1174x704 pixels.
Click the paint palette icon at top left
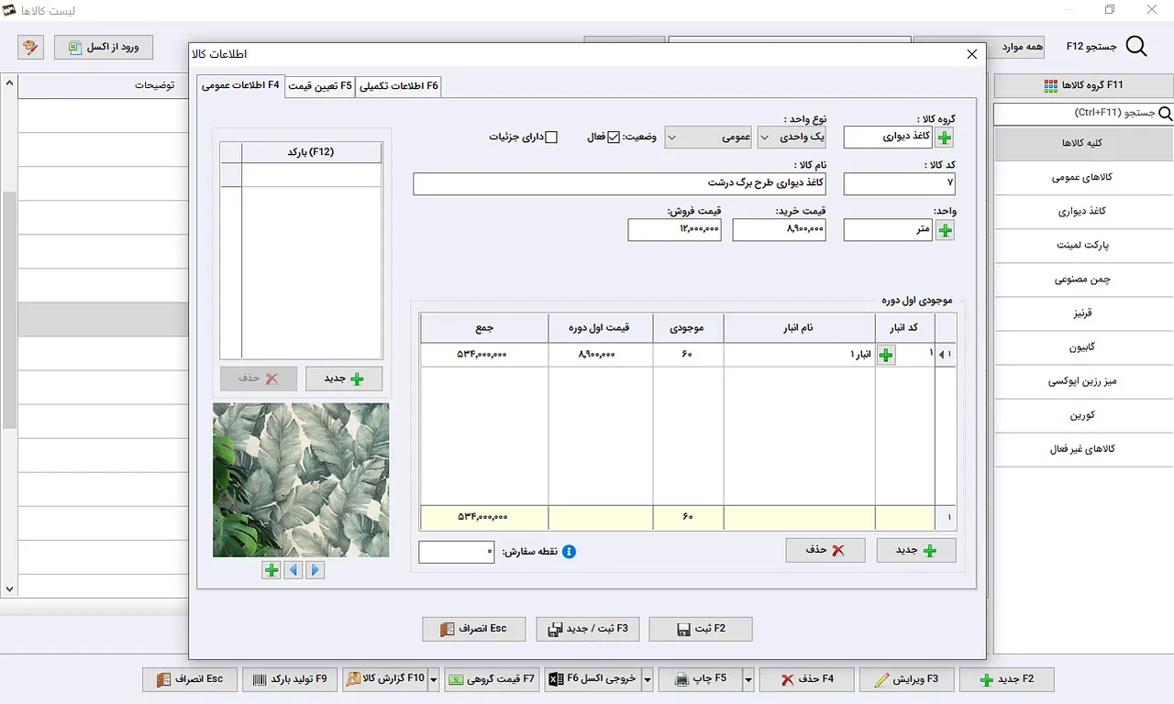point(30,47)
